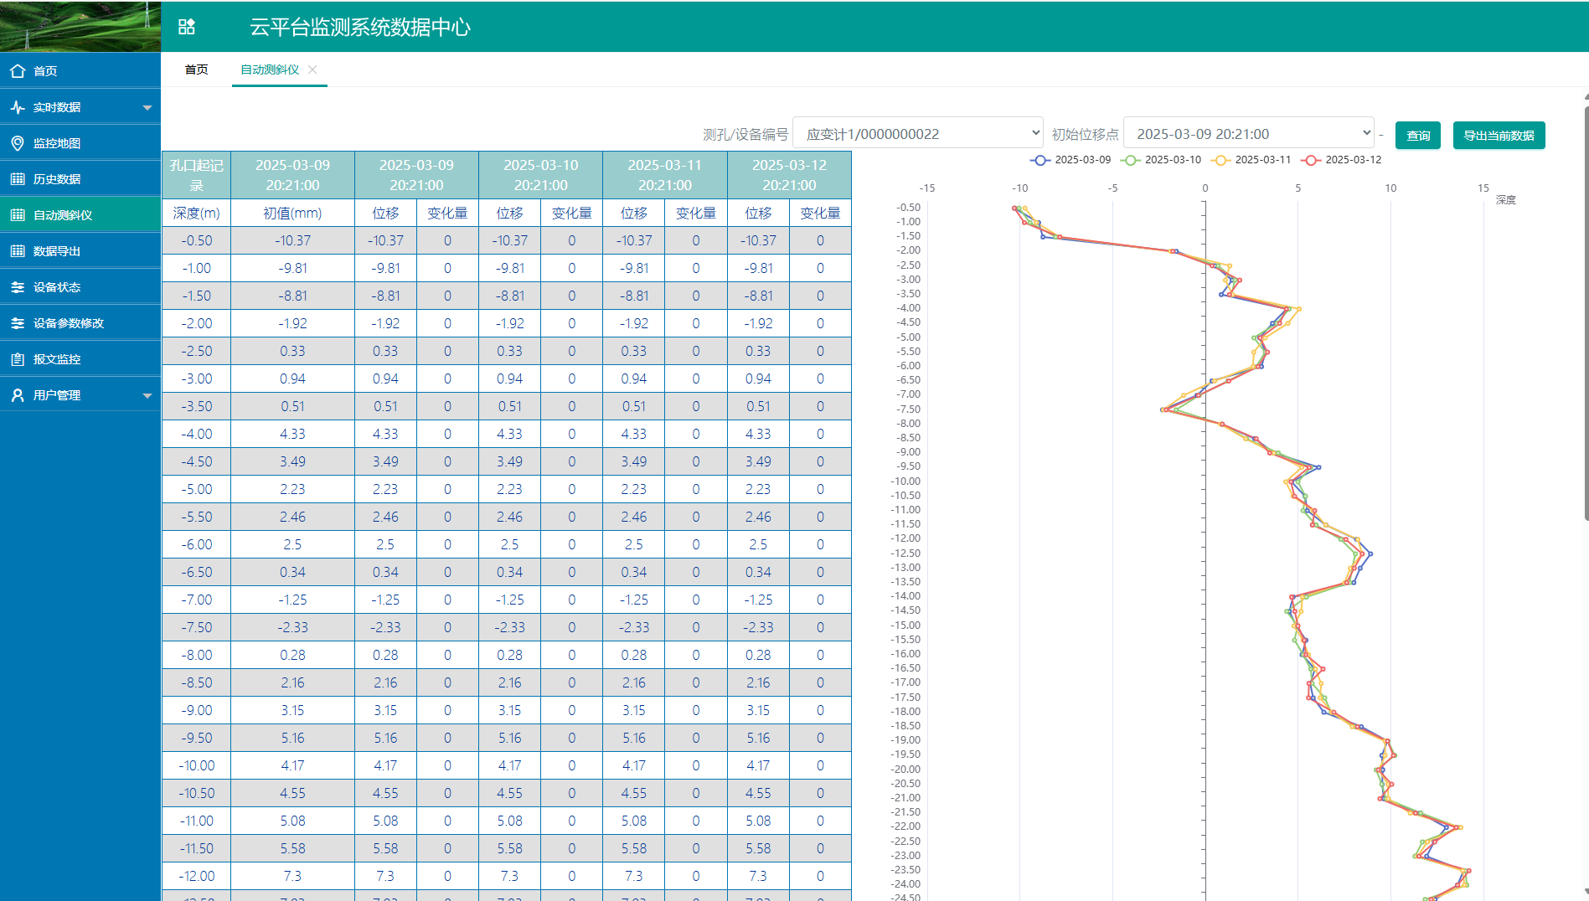Image resolution: width=1589 pixels, height=901 pixels.
Task: Toggle the 2025-03-12 legend series
Action: pos(1341,160)
